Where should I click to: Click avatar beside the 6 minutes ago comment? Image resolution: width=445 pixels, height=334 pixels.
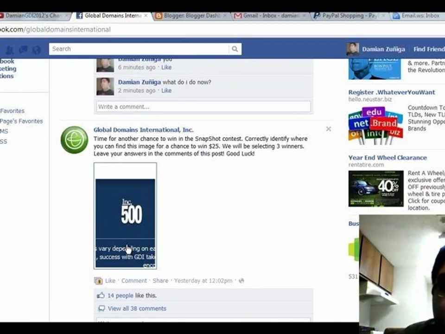[105, 65]
